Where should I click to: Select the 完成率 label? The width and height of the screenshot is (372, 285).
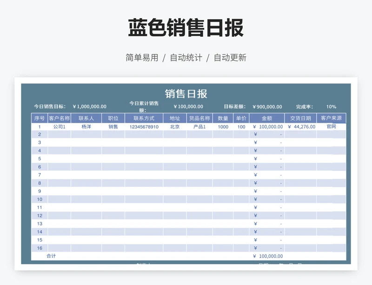point(305,107)
